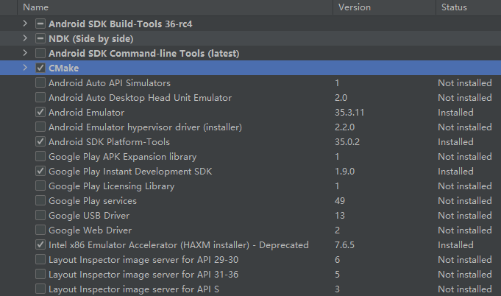Uncheck Intel x86 Emulator Accelerator (HAXM) checkbox
The height and width of the screenshot is (296, 501).
click(x=40, y=245)
